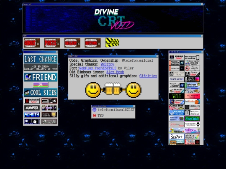The width and height of the screenshot is (226, 169).
Task: Close the contact book window
Action: [x=134, y=106]
